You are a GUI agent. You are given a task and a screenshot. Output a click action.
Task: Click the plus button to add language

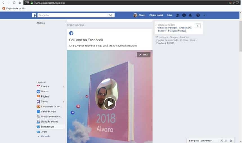click(x=198, y=26)
